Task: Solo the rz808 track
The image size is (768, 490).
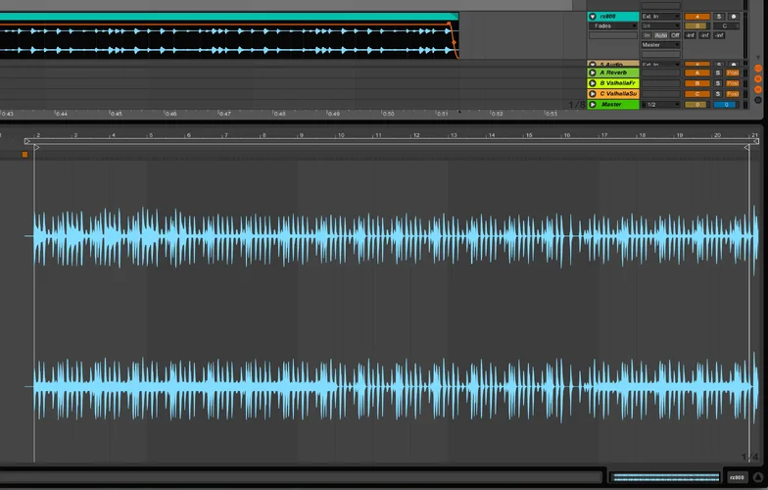Action: [x=718, y=17]
